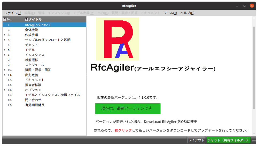258x146 pixels.
Task: Expand tree item 10. 質問・要求・回答
Action: coord(5,70)
